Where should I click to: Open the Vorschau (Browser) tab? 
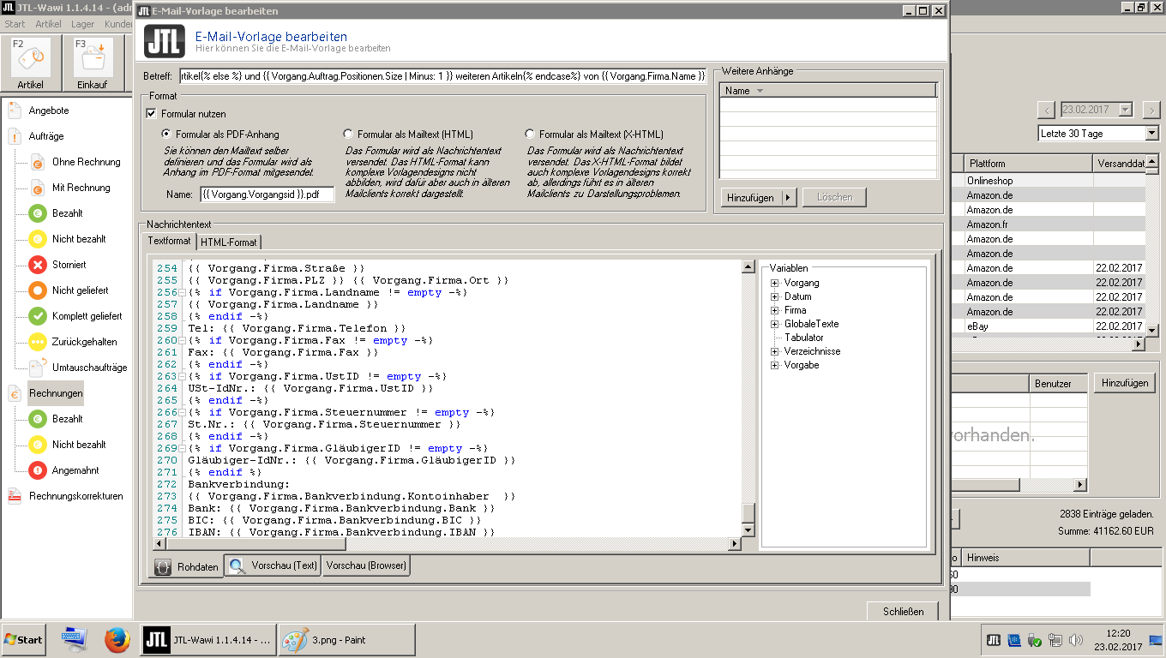coord(365,565)
